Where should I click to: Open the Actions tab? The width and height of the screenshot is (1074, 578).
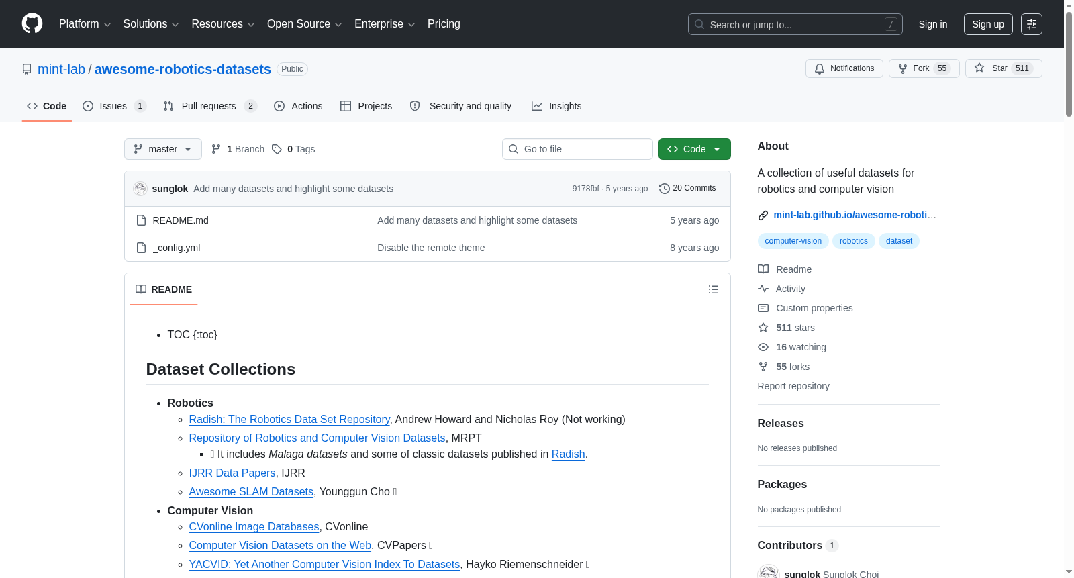tap(298, 106)
